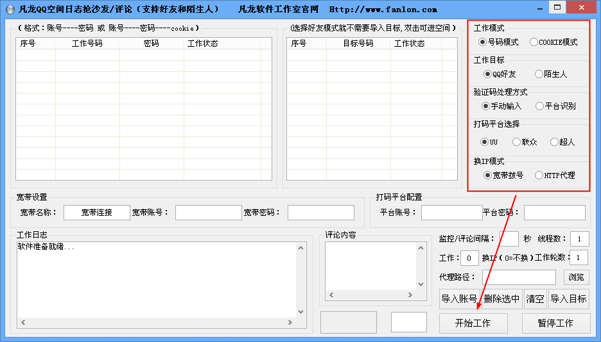Select 宽带拨号 IP change mode

pos(503,175)
